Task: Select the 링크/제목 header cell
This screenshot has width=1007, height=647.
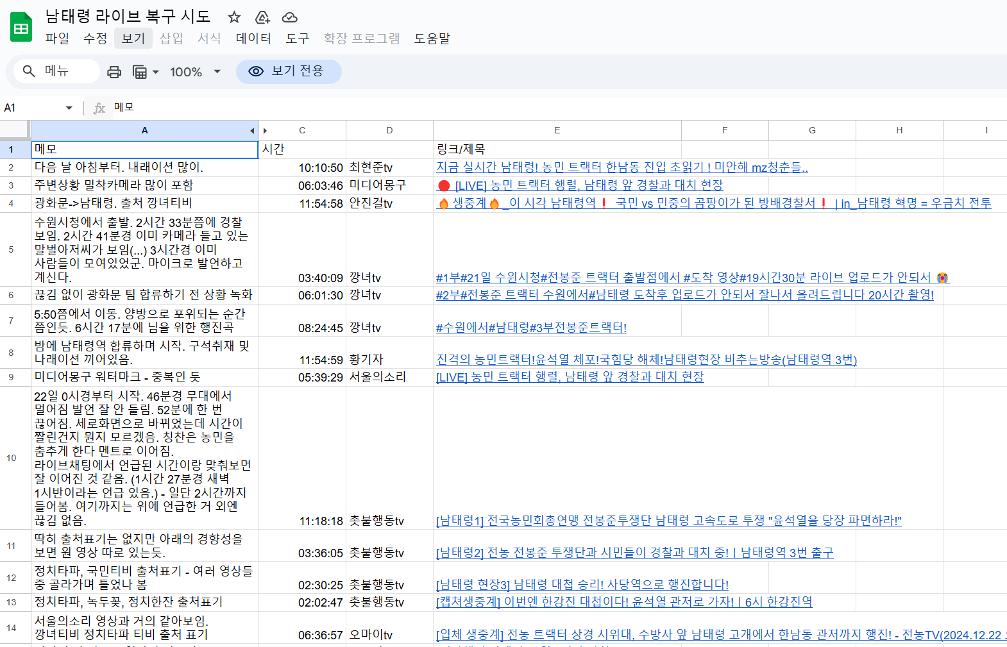Action: [557, 149]
